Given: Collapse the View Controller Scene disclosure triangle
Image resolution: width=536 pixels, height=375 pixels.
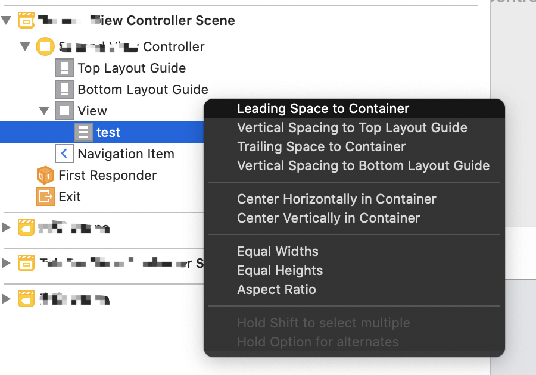Looking at the screenshot, I should coord(7,21).
